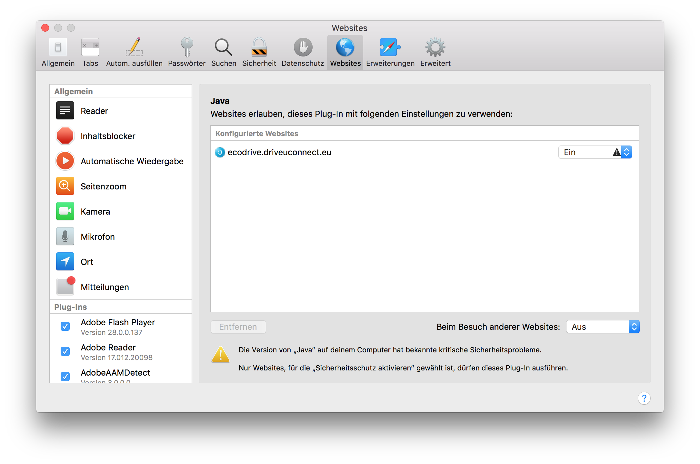This screenshot has width=700, height=464.
Task: Select the Seitenzoom magnifier icon
Action: click(65, 186)
